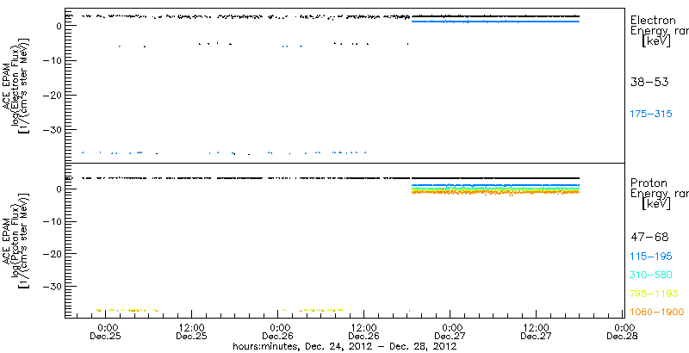Click the -20 tick on electron panel

click(52, 95)
